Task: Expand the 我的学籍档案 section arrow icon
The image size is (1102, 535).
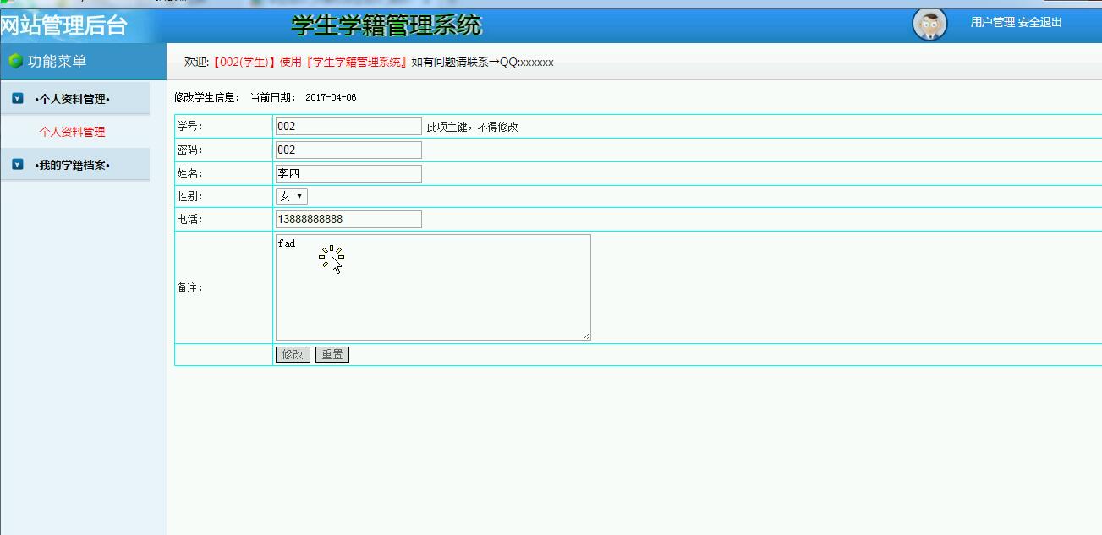Action: 18,164
